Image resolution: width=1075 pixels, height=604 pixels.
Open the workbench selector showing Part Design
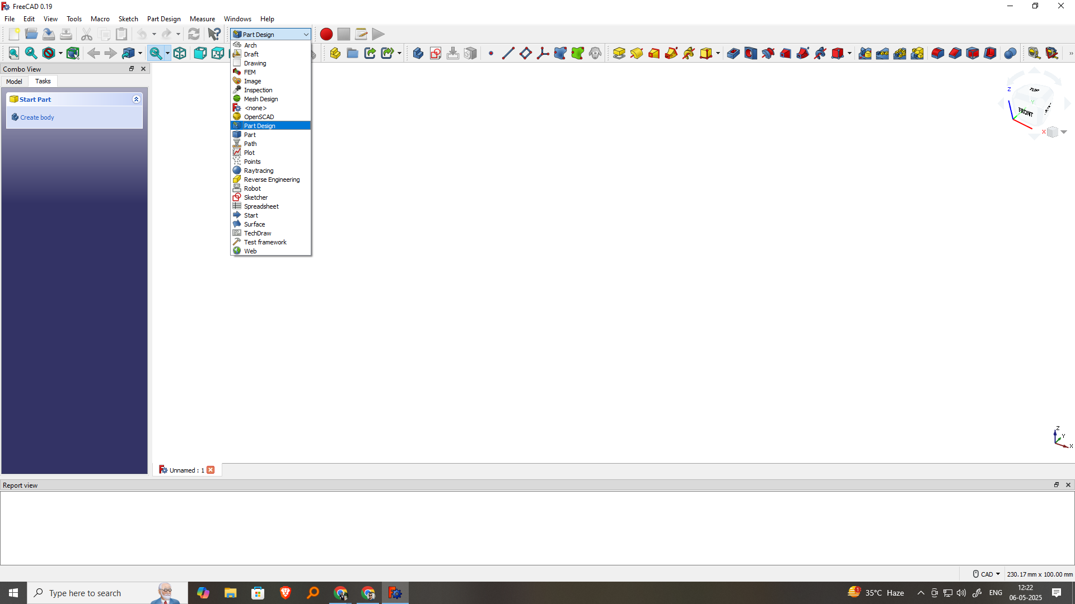(271, 34)
